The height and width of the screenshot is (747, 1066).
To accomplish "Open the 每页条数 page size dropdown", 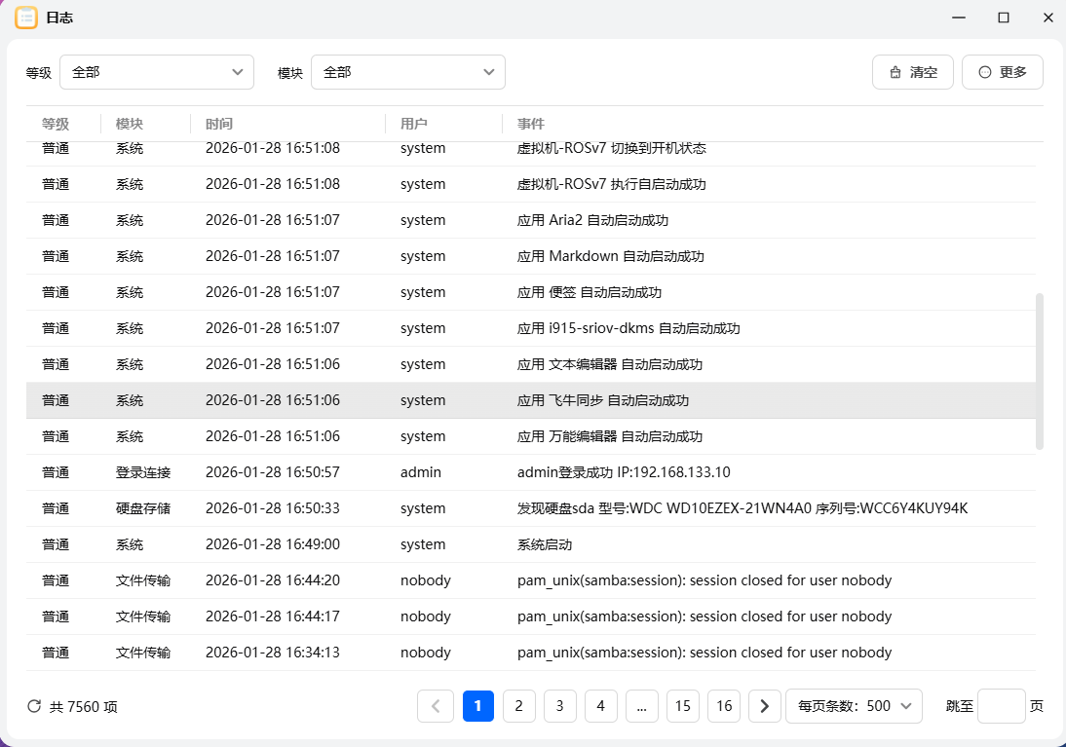I will [854, 706].
